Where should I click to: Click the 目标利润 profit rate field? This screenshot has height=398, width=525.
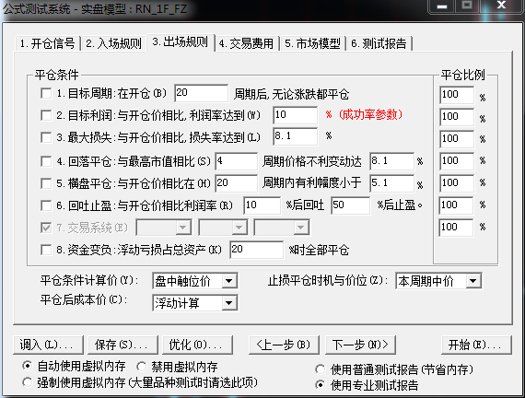click(x=296, y=115)
